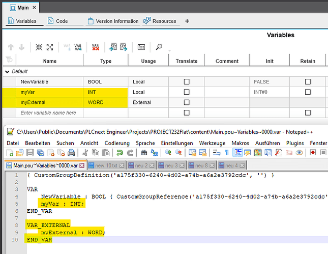Viewport: 328px width, 254px height.
Task: Click Notepad++ Print icon
Action: (71, 153)
